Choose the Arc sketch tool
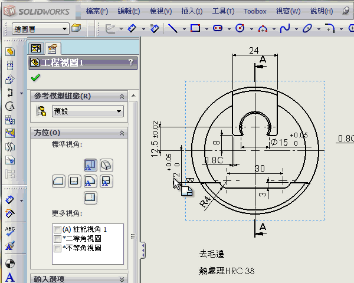354x283 pixels. click(263, 29)
